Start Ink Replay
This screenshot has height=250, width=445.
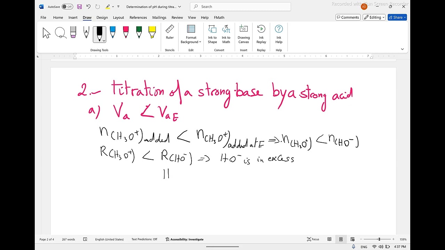point(261,34)
